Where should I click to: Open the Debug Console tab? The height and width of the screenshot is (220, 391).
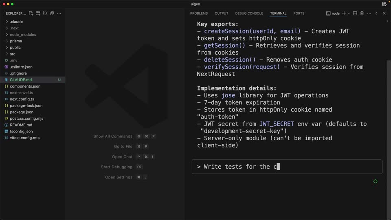pyautogui.click(x=249, y=13)
